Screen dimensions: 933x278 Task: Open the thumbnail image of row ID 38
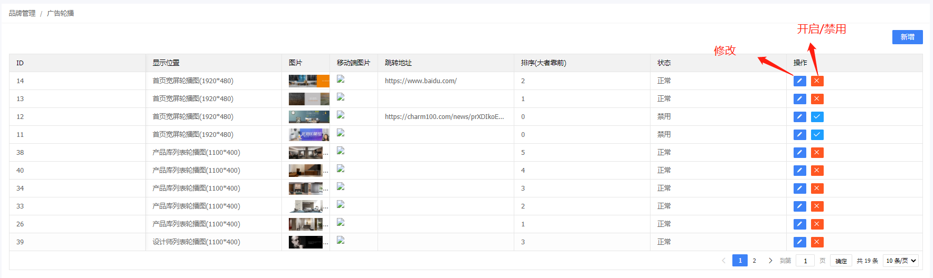(306, 153)
